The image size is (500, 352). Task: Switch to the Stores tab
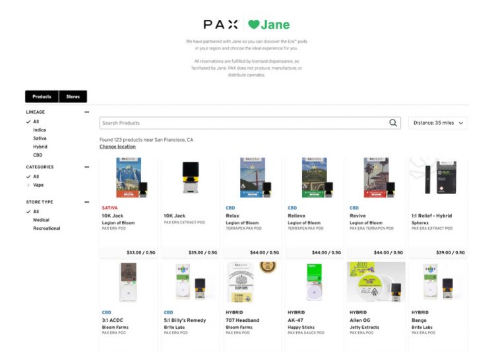click(x=73, y=96)
